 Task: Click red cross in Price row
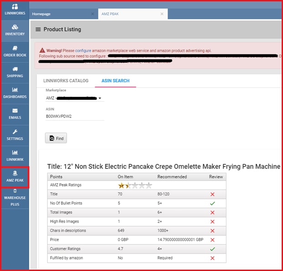click(x=212, y=240)
